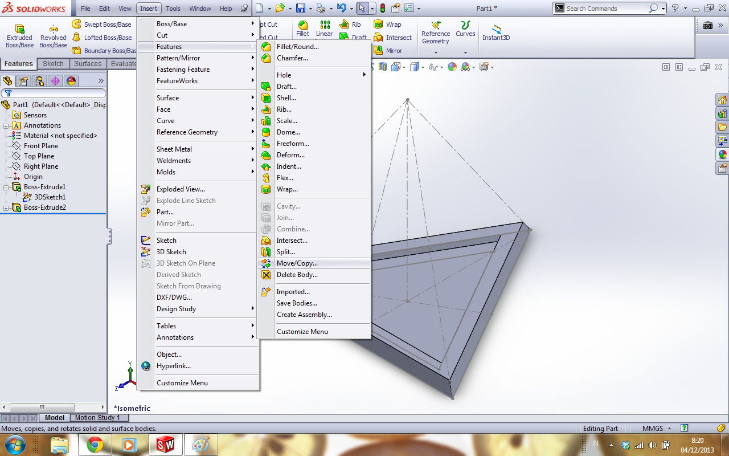Open the DisplayManager tab icon
729x456 pixels.
[71, 81]
